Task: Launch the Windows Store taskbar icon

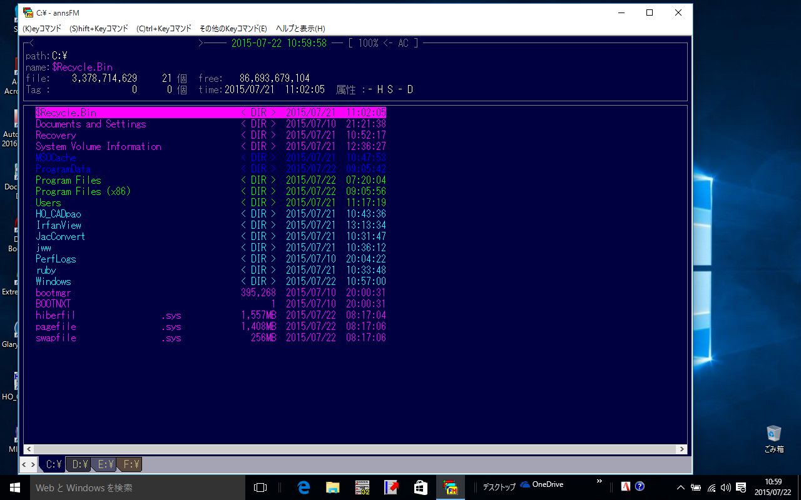Action: (x=421, y=487)
